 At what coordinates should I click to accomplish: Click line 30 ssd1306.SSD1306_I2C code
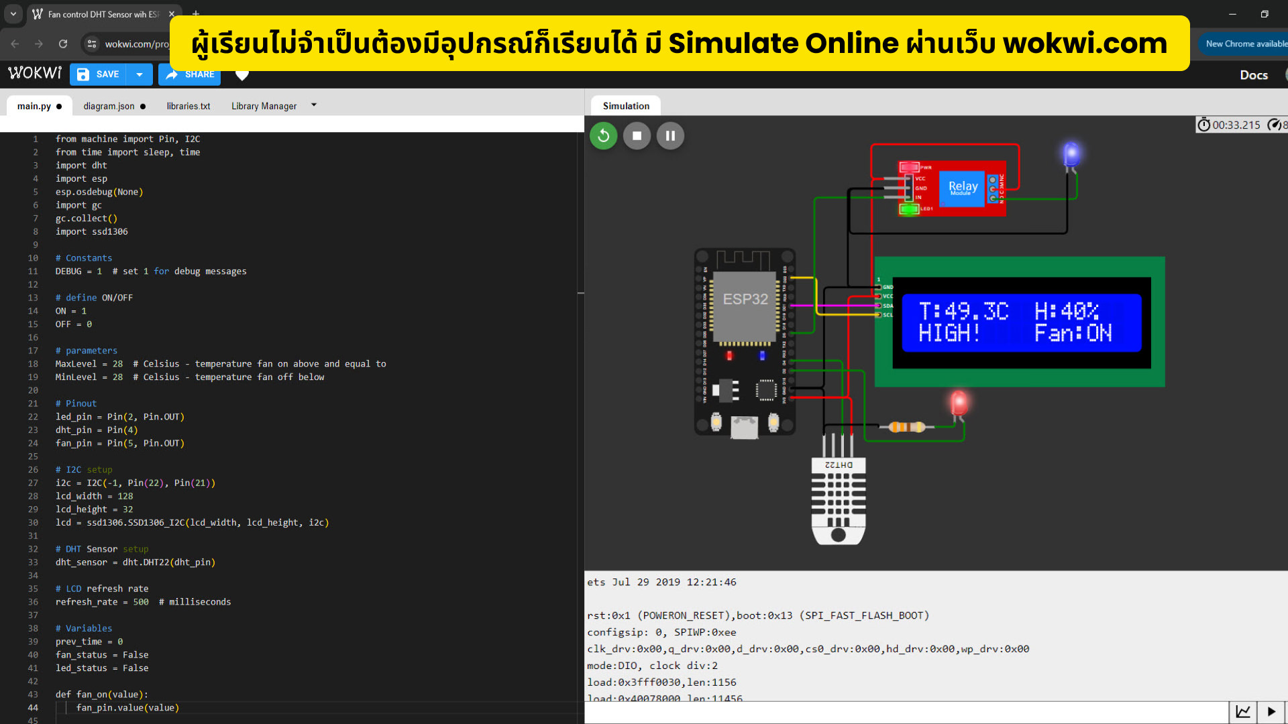(192, 523)
